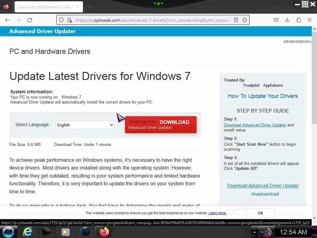Open a new browser tab
Image resolution: width=317 pixels, height=238 pixels.
pos(90,7)
